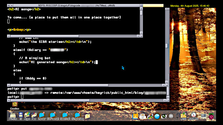Click the white sun brightness icon

point(171,116)
